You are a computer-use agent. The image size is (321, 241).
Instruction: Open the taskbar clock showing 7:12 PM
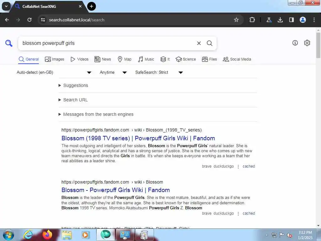point(305,235)
